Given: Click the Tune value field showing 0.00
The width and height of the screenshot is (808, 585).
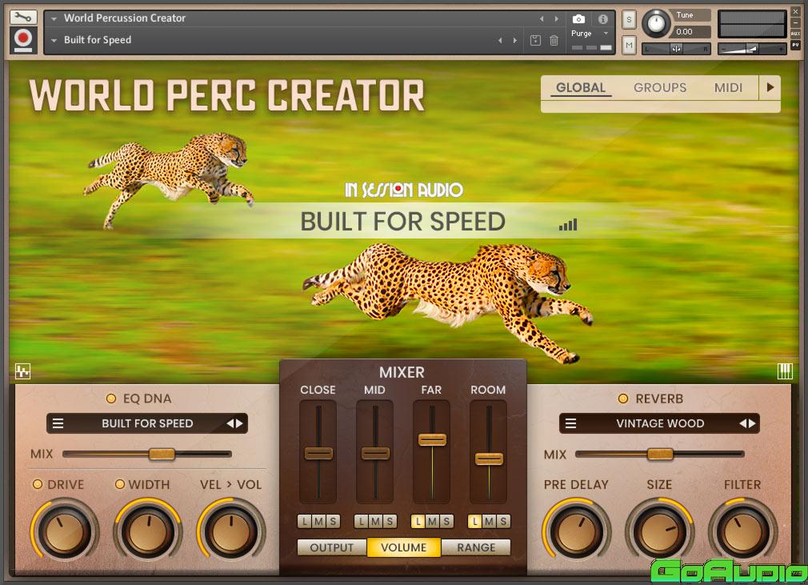Looking at the screenshot, I should pos(690,32).
